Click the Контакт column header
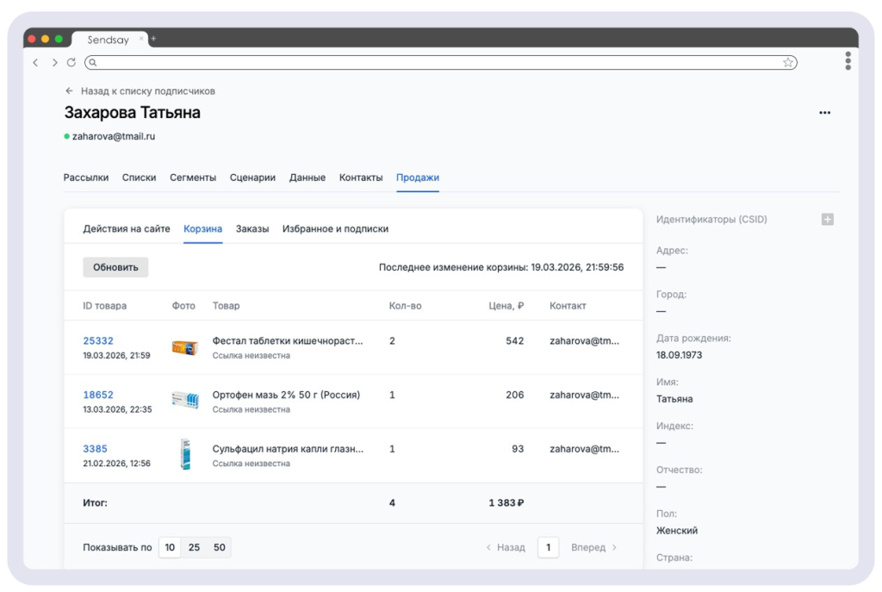This screenshot has width=882, height=592. coord(568,306)
